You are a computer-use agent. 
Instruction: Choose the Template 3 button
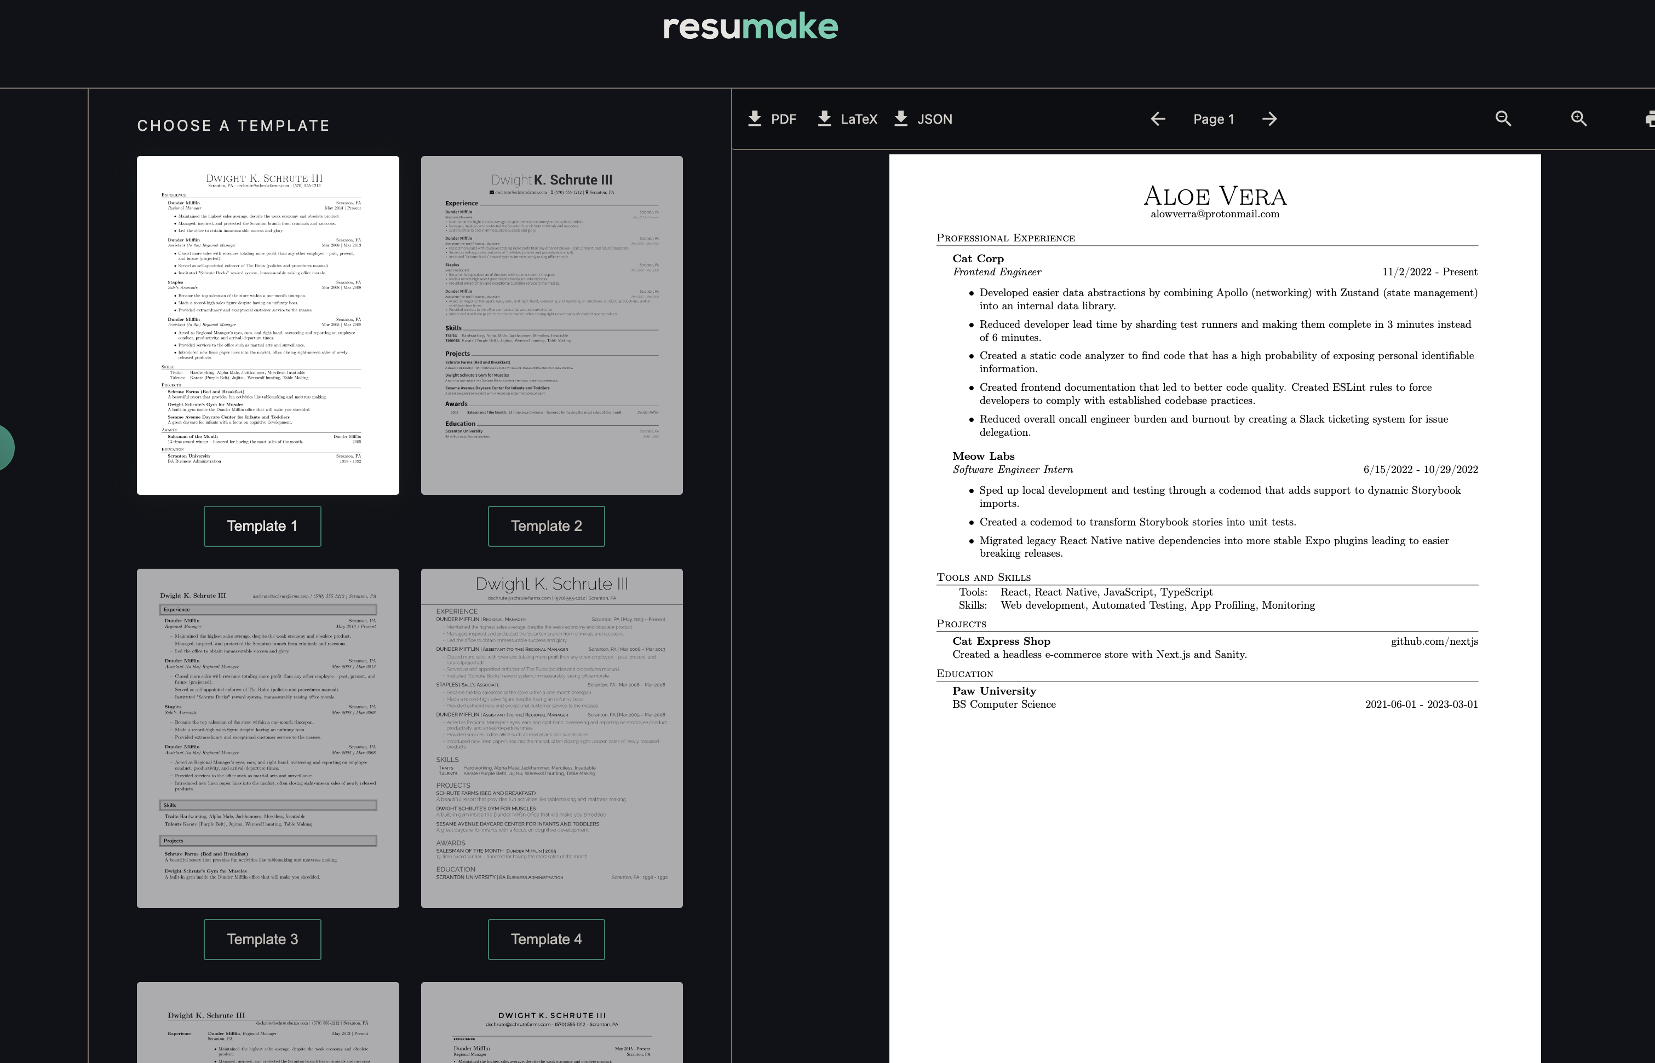coord(262,939)
